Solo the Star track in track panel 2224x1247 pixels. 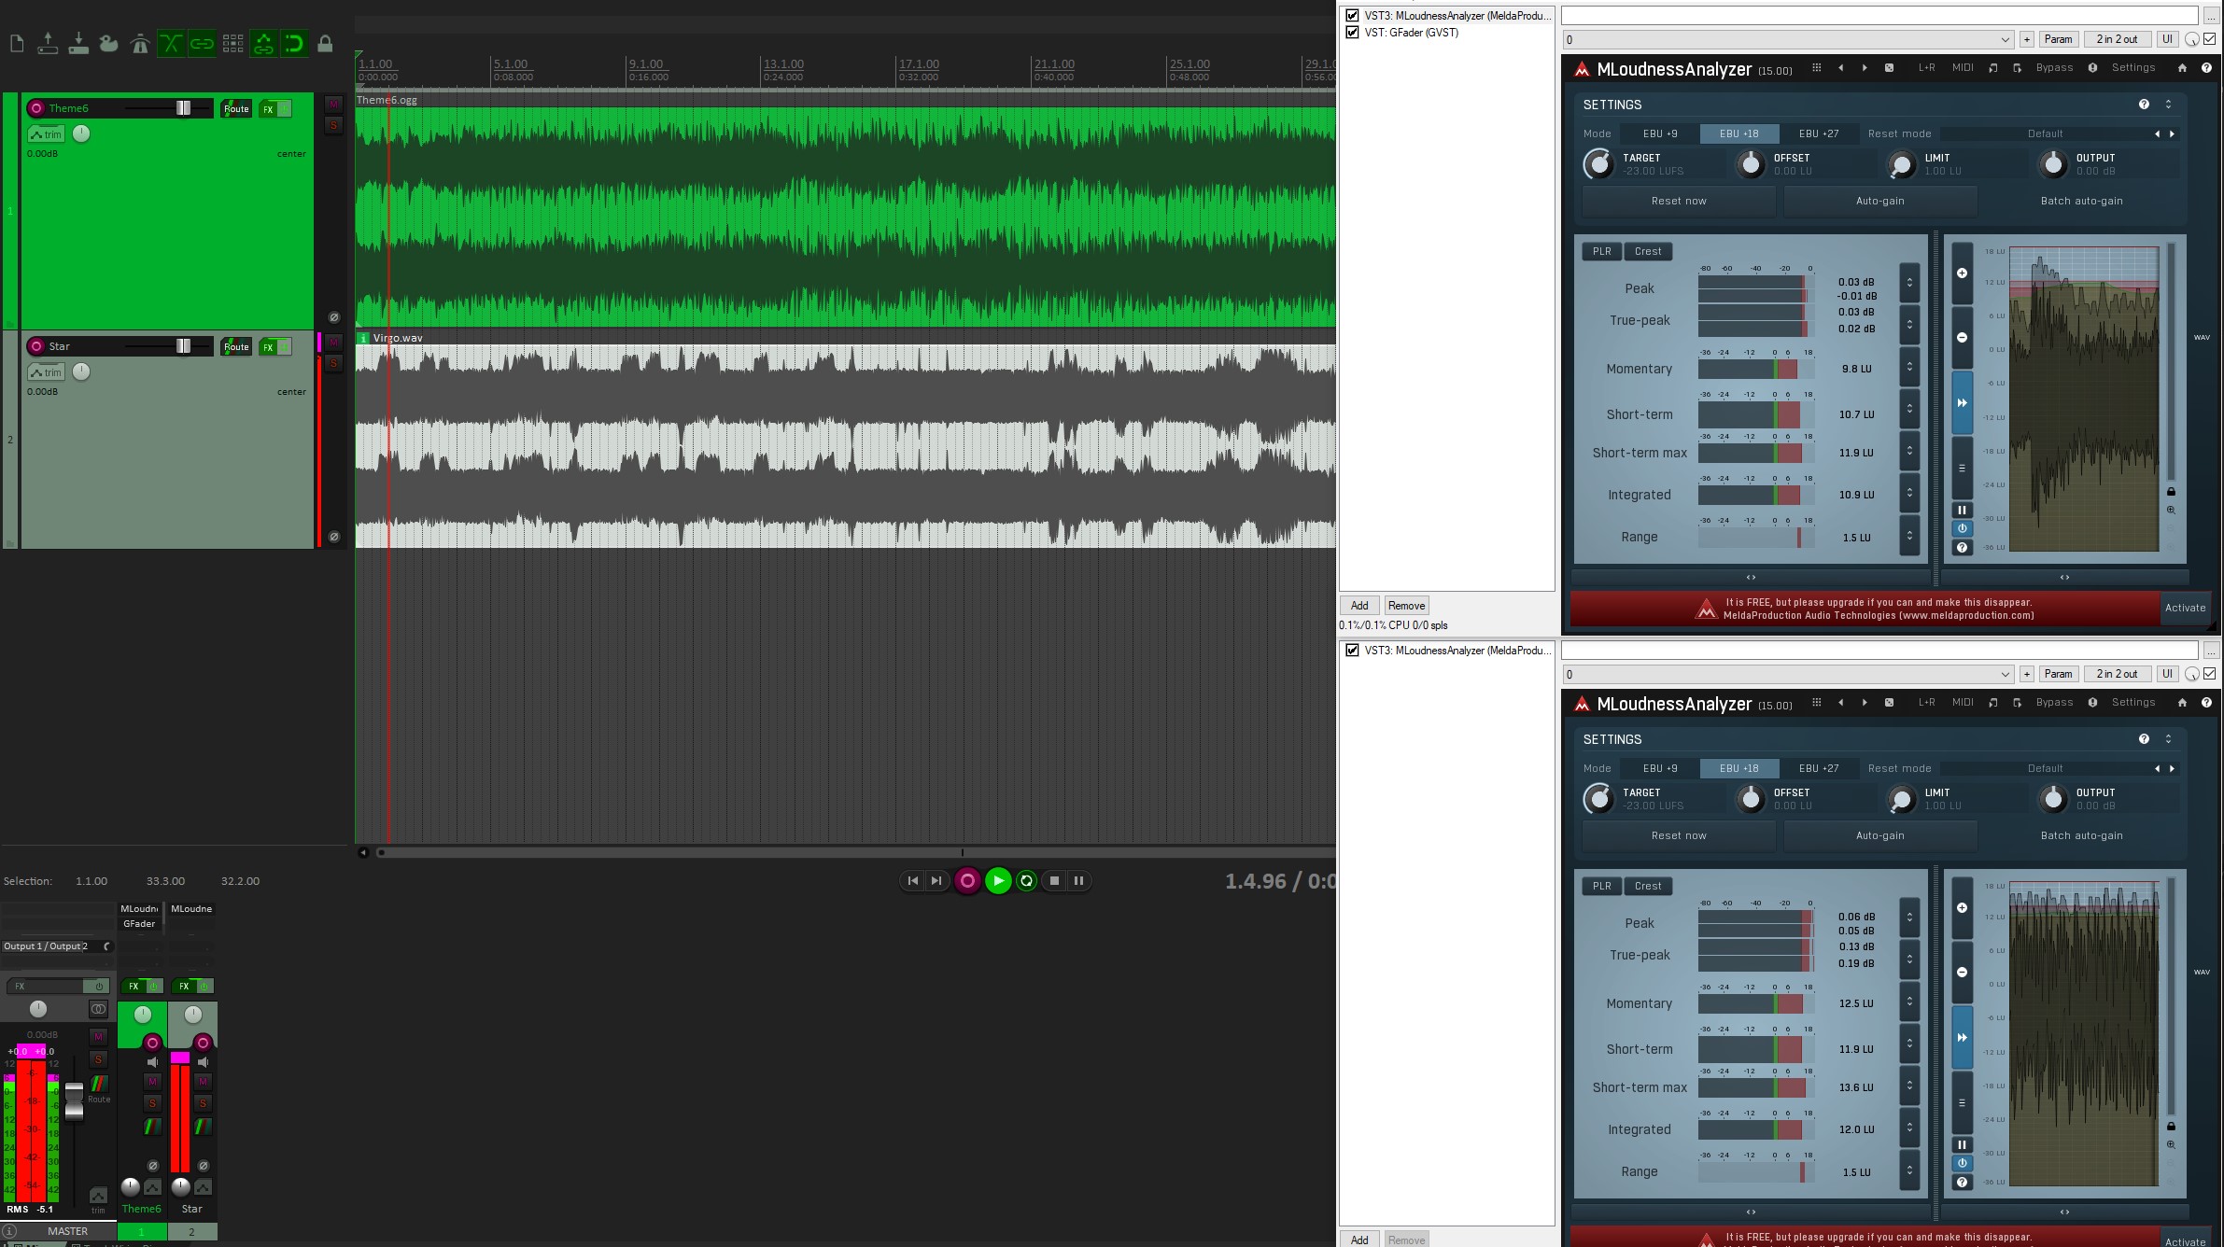pos(333,364)
